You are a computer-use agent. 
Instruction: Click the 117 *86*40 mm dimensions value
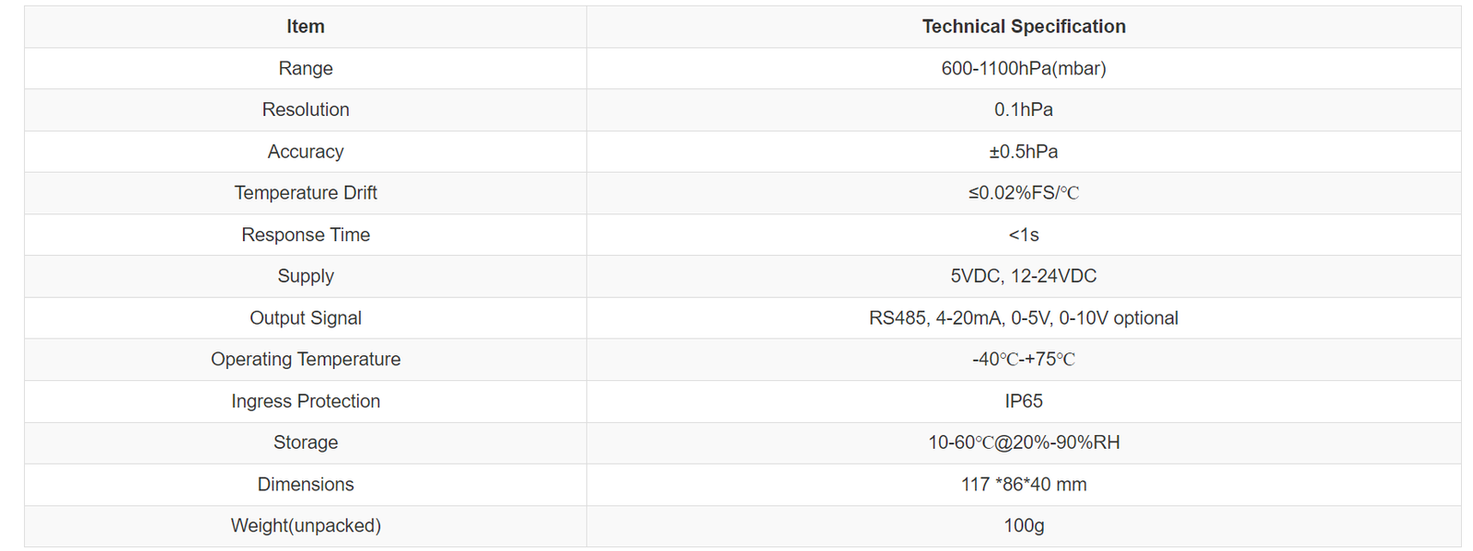click(1024, 485)
